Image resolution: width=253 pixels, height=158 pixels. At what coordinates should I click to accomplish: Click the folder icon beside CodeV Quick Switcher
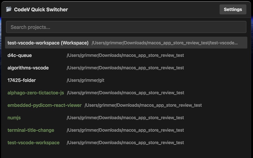pos(9,9)
